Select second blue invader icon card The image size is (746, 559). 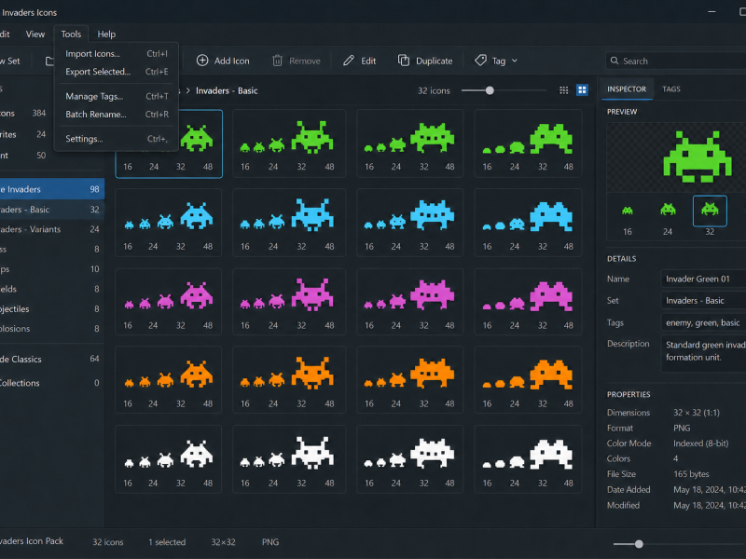point(289,223)
